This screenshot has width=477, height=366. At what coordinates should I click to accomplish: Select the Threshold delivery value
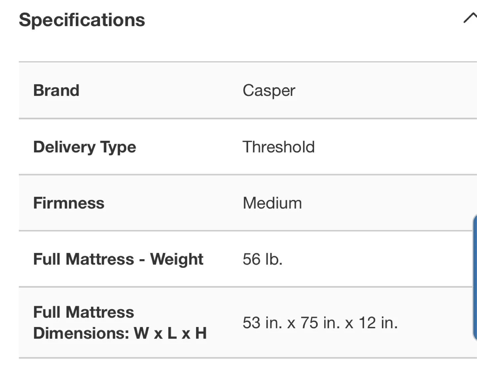(279, 146)
